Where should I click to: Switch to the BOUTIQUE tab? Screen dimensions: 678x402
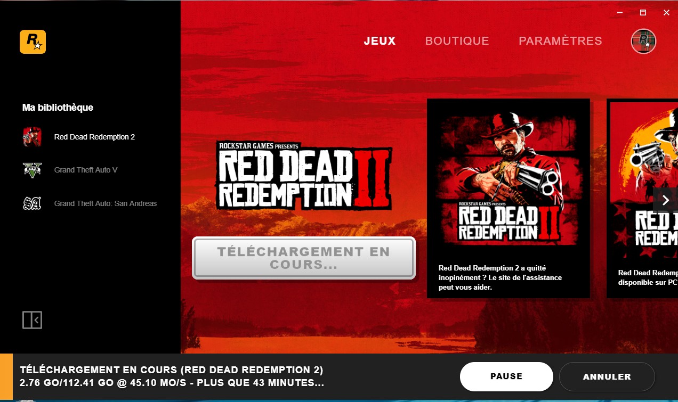(457, 41)
